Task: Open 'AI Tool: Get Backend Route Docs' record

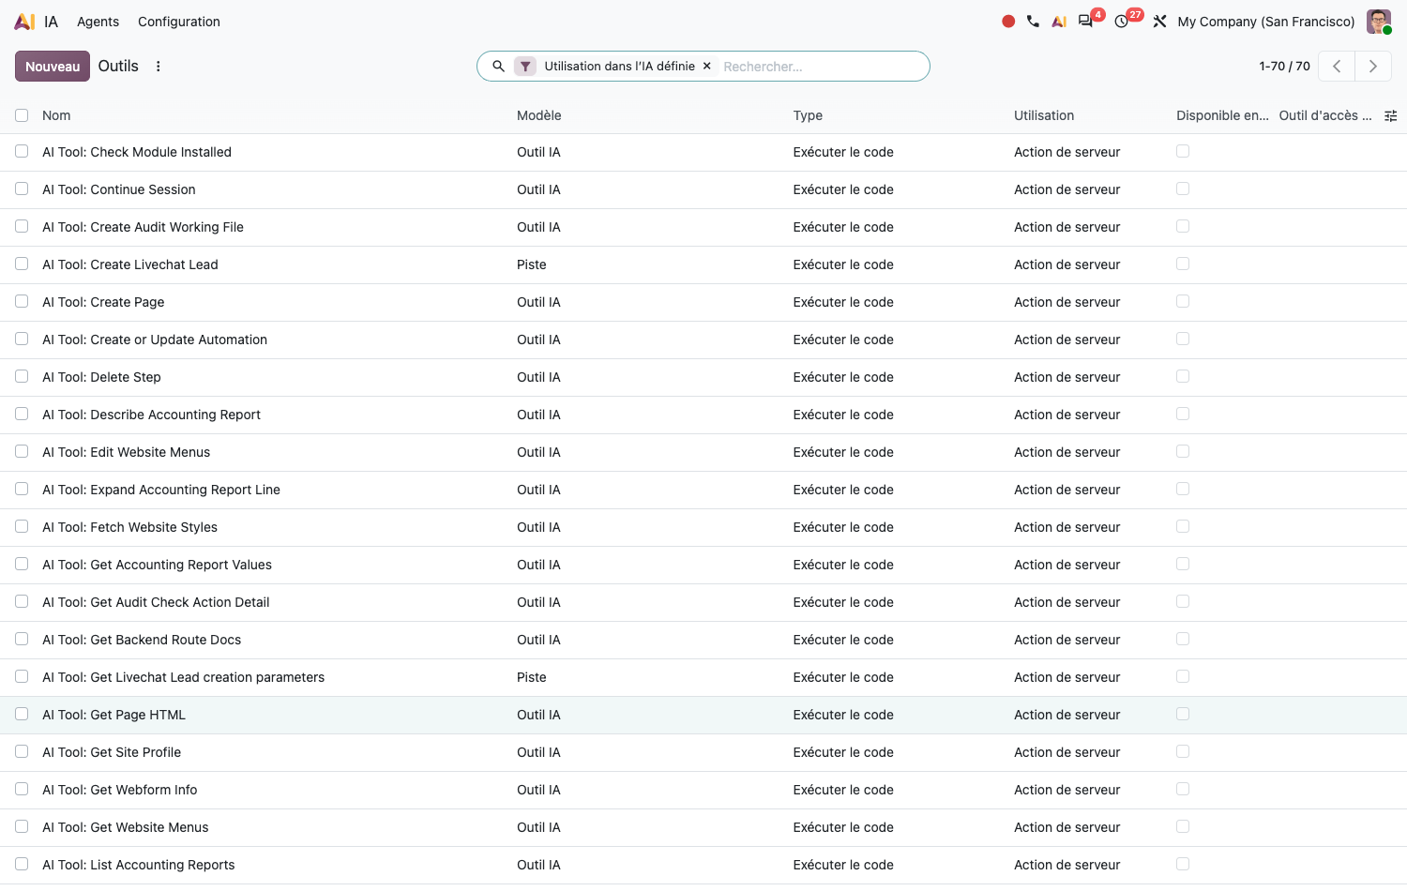Action: 142,640
